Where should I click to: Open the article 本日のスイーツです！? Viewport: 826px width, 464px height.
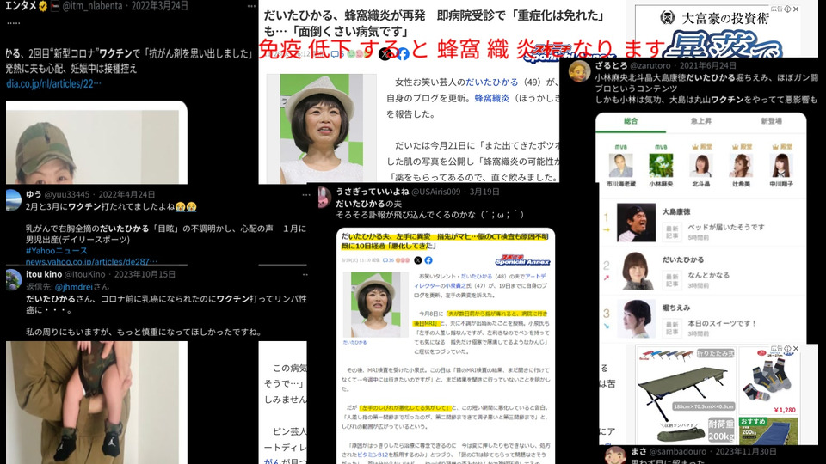722,323
